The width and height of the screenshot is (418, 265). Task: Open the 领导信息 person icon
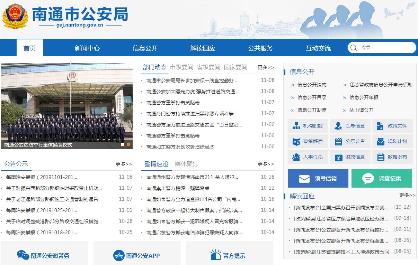point(338,126)
